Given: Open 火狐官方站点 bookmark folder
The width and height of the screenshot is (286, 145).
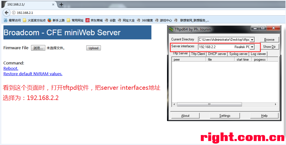Looking at the screenshot, I should point(34,20).
